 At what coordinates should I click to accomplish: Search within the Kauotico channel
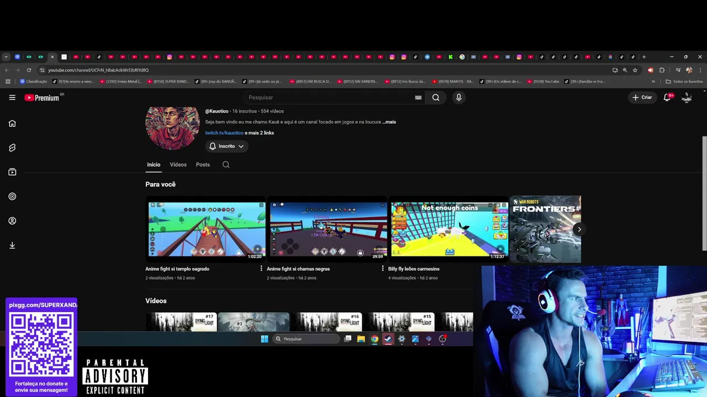[x=226, y=164]
